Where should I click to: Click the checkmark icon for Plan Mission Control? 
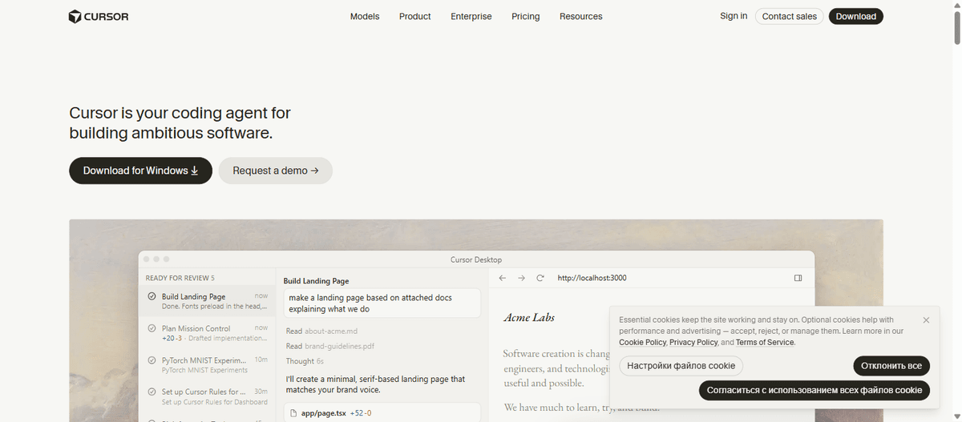152,328
